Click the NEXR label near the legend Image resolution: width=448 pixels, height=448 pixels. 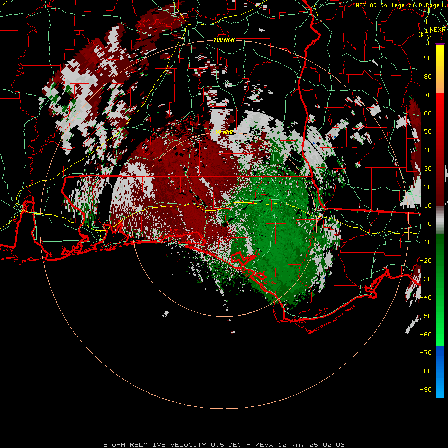(x=437, y=30)
